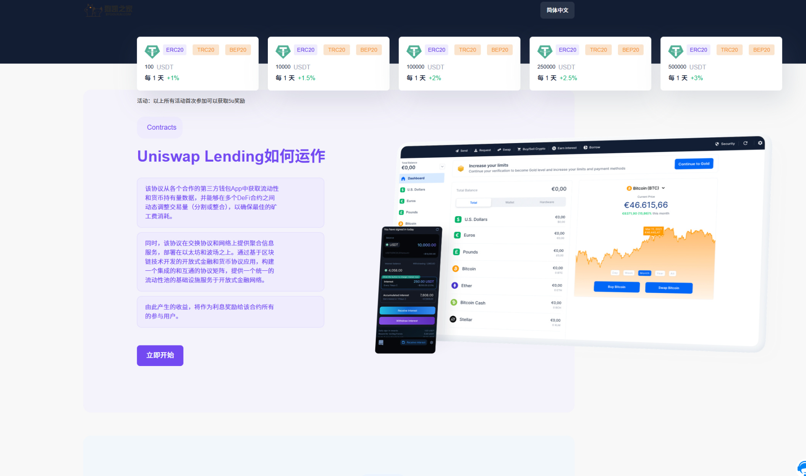Screen dimensions: 806x476
Task: Click the "每 1 天 +1.5%" rate text
Action: pos(296,78)
